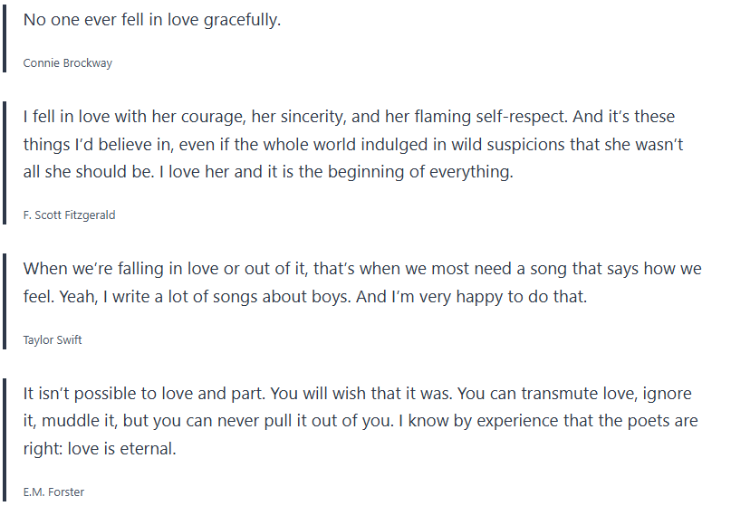731x506 pixels.
Task: Open the E.M. Forster author name
Action: click(x=53, y=492)
